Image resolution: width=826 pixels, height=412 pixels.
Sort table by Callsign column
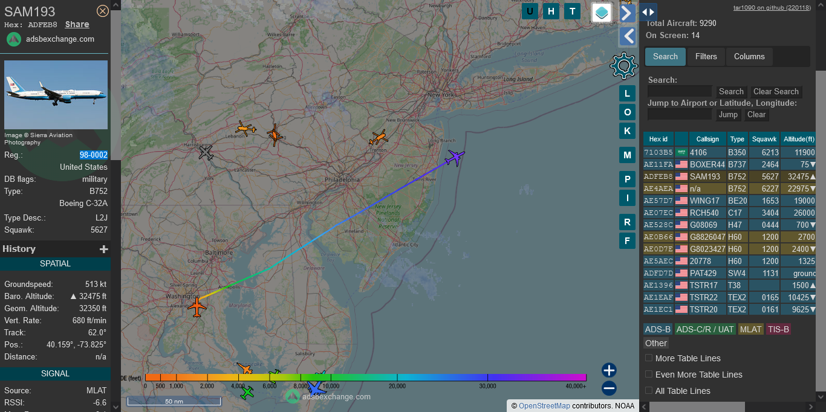pos(707,139)
